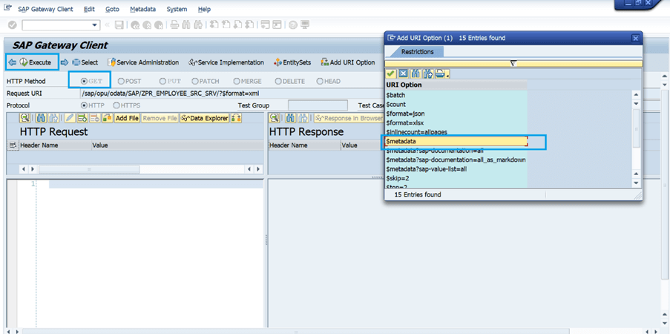Click the Print icon in popup toolbar
670x334 pixels.
[x=441, y=74]
